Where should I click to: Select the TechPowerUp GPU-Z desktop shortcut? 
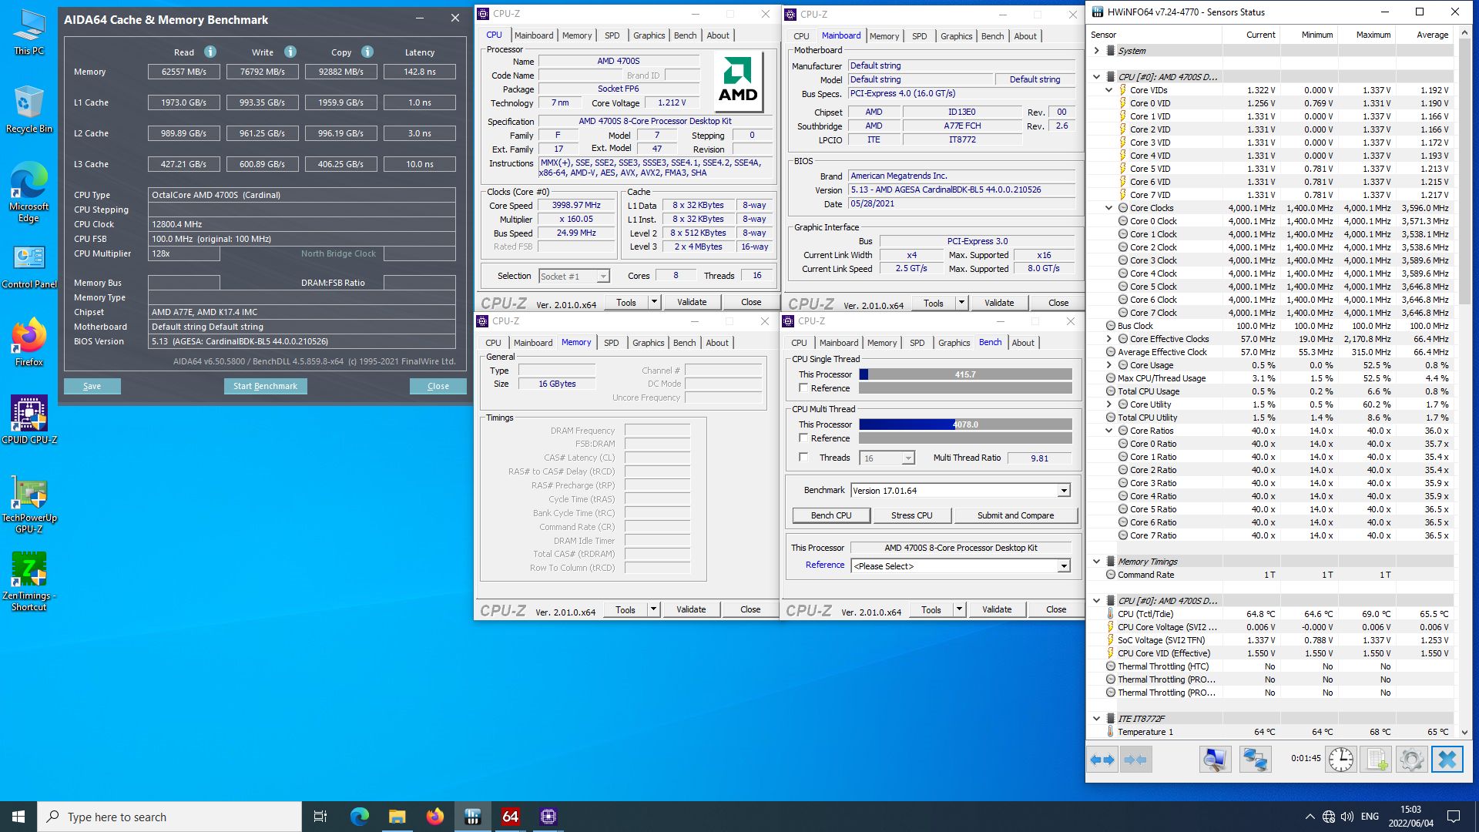click(x=29, y=505)
